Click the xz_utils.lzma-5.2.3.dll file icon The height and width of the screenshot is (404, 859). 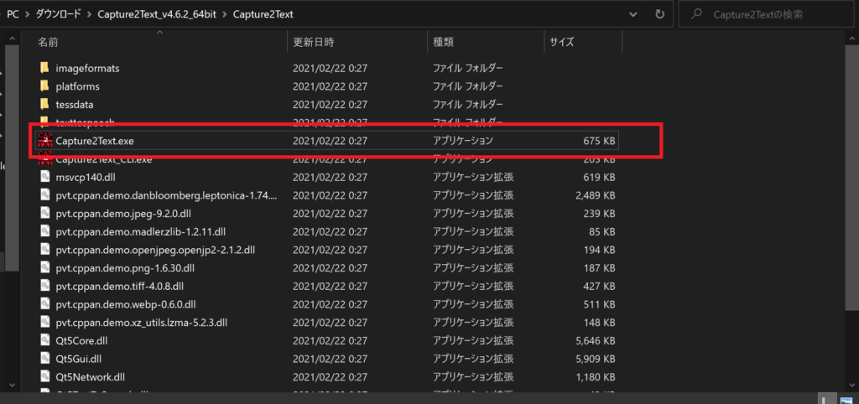(45, 323)
